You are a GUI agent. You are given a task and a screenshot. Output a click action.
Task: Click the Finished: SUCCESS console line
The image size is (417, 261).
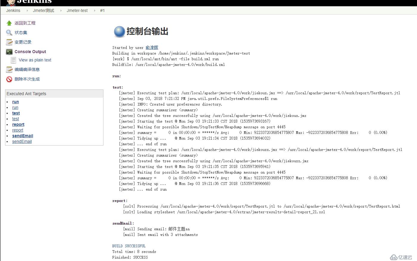pyautogui.click(x=130, y=257)
